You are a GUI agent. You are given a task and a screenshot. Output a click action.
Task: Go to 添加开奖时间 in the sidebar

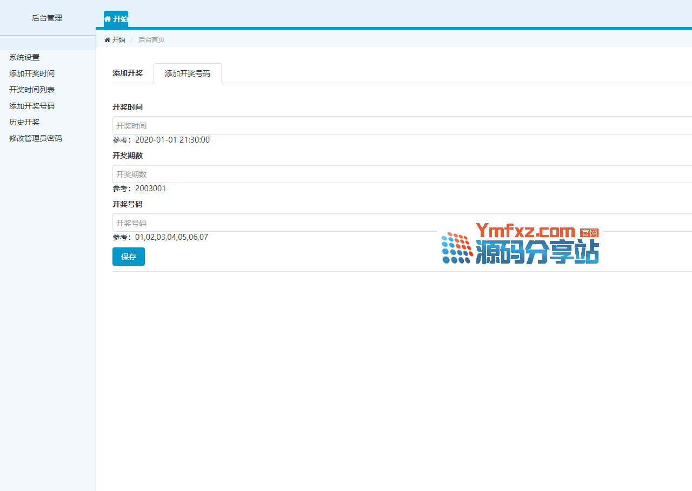[32, 73]
